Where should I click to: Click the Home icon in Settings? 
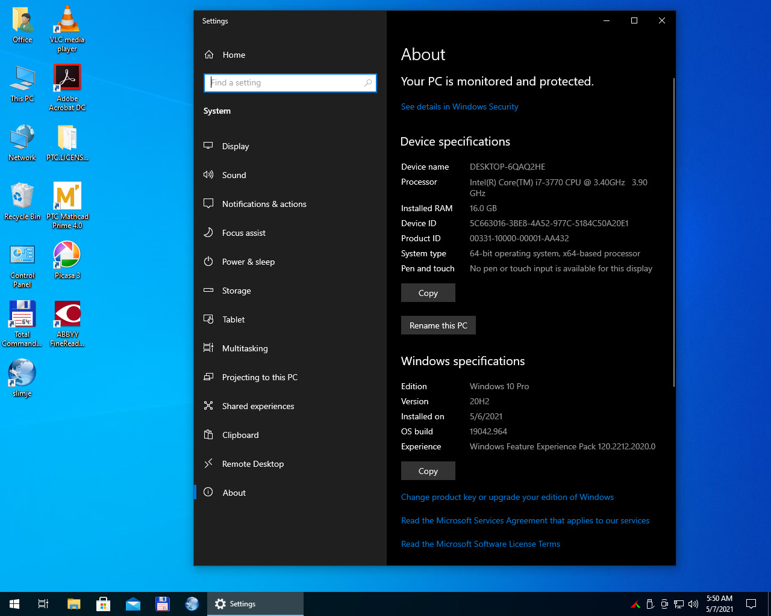point(209,55)
